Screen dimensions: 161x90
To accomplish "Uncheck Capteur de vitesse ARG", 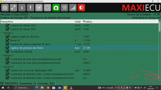I will pos(7,25).
